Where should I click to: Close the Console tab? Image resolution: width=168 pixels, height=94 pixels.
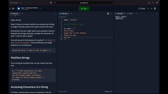124,14
